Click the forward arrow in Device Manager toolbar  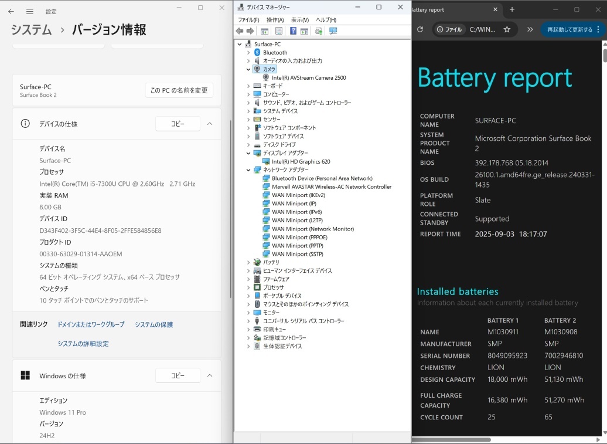pos(250,31)
